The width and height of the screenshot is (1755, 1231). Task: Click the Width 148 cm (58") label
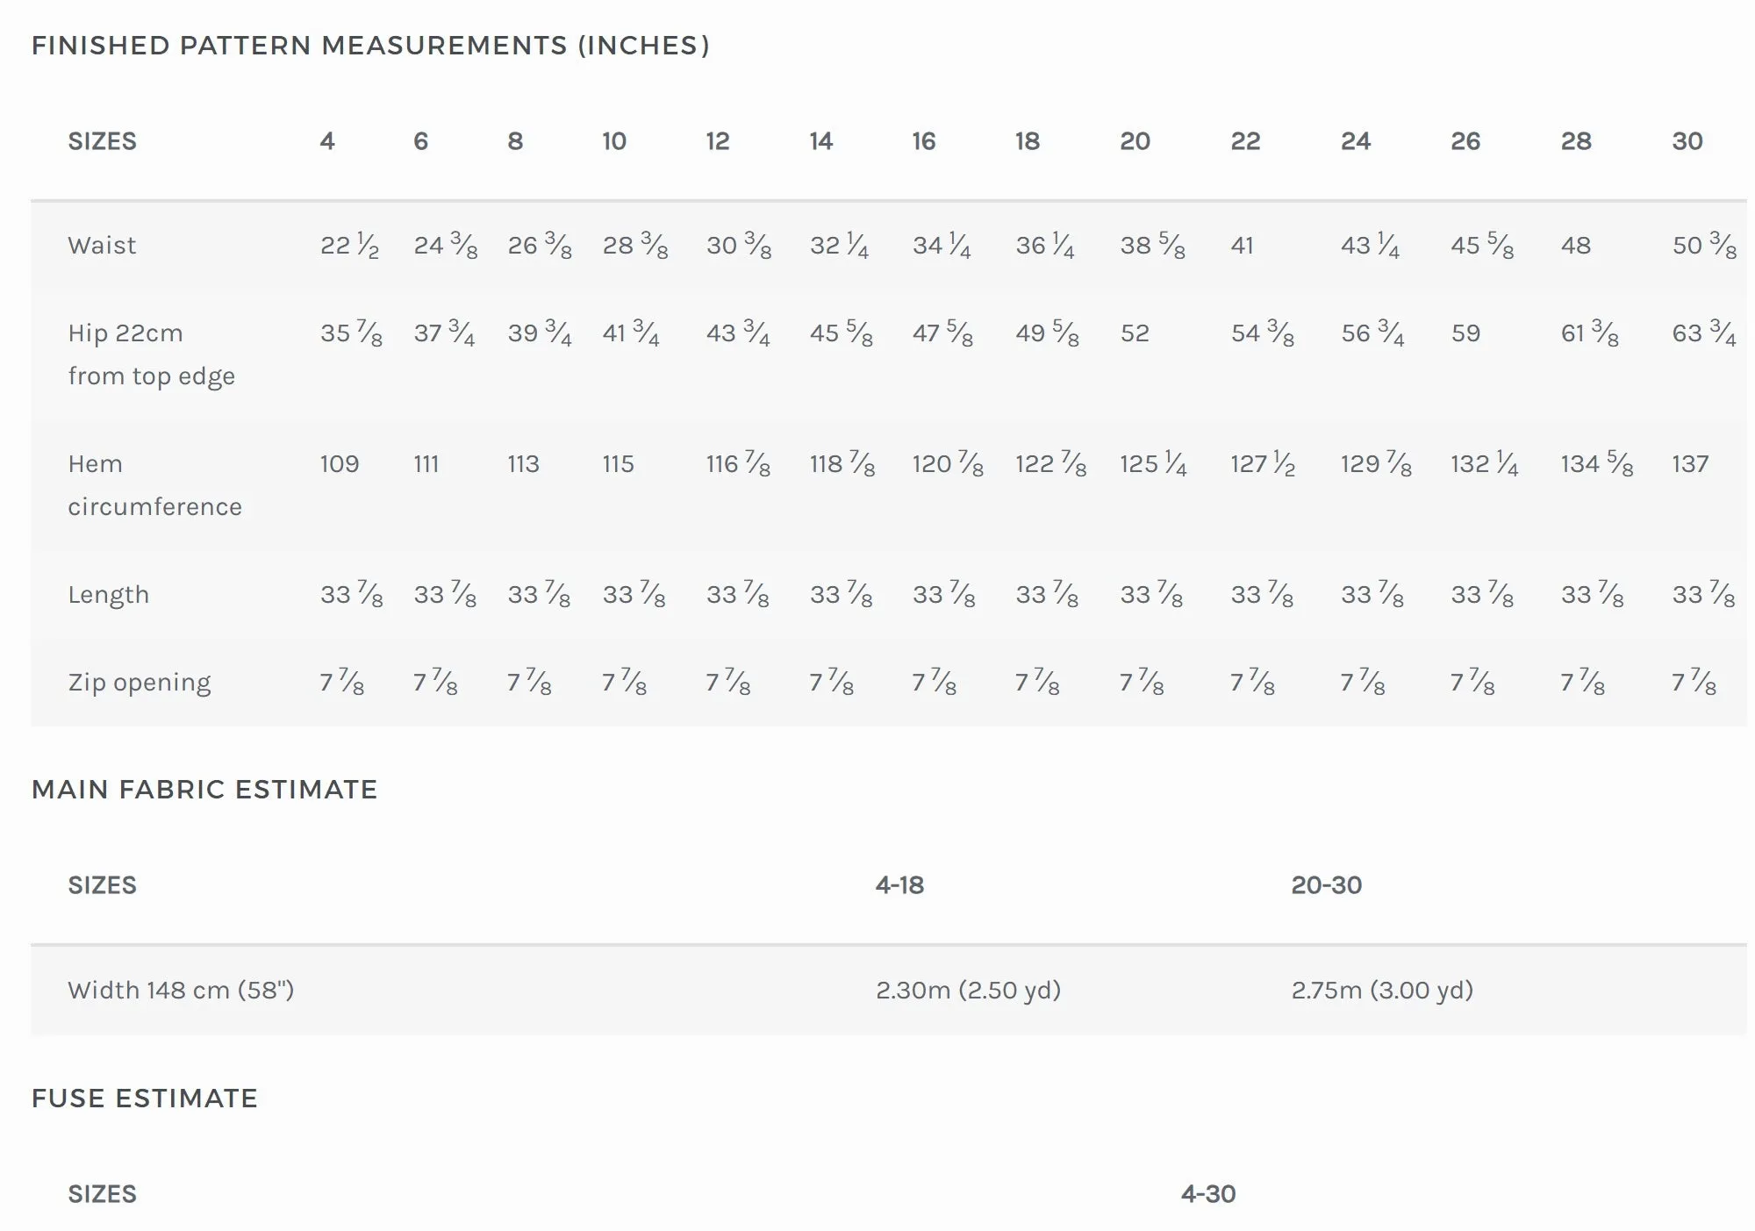point(181,991)
